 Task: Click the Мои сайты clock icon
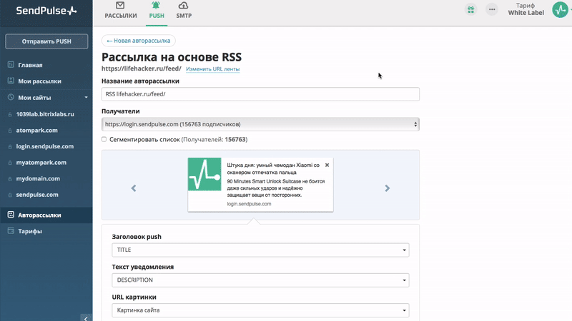point(11,97)
